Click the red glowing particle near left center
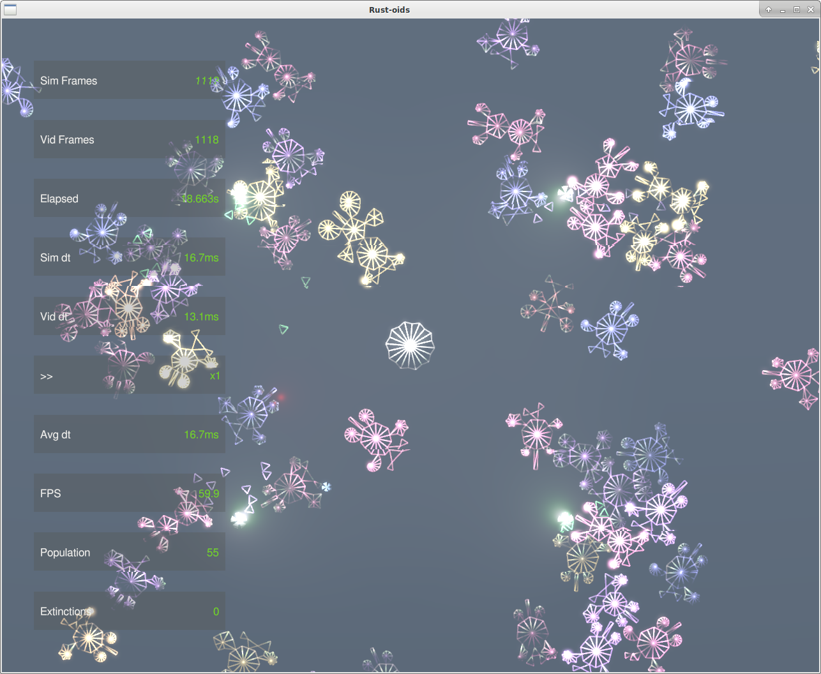 282,398
